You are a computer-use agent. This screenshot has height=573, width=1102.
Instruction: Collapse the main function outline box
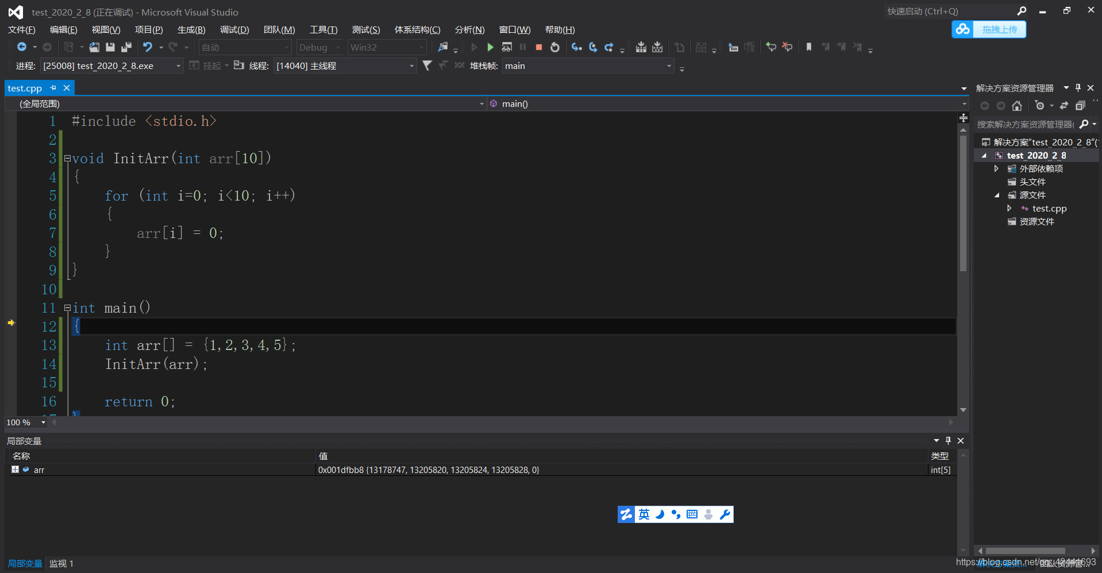[67, 307]
